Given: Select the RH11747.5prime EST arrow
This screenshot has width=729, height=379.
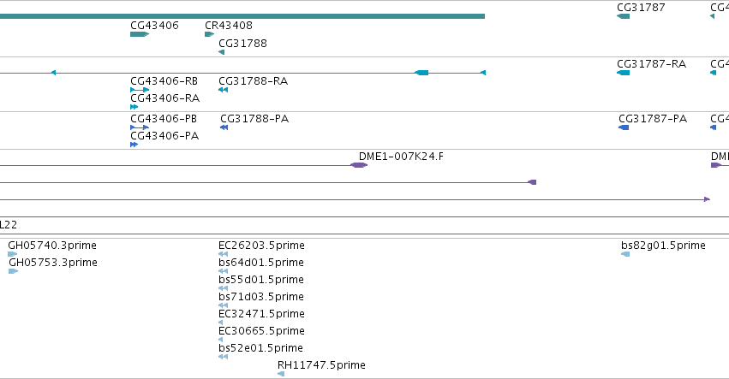Looking at the screenshot, I should click(x=281, y=374).
